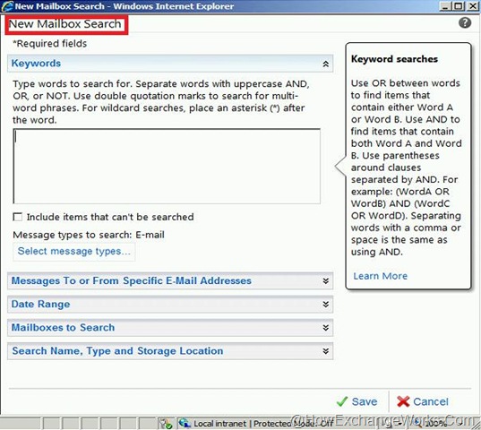Open Select message types link
Screen dimensions: 481x430
pyautogui.click(x=74, y=251)
